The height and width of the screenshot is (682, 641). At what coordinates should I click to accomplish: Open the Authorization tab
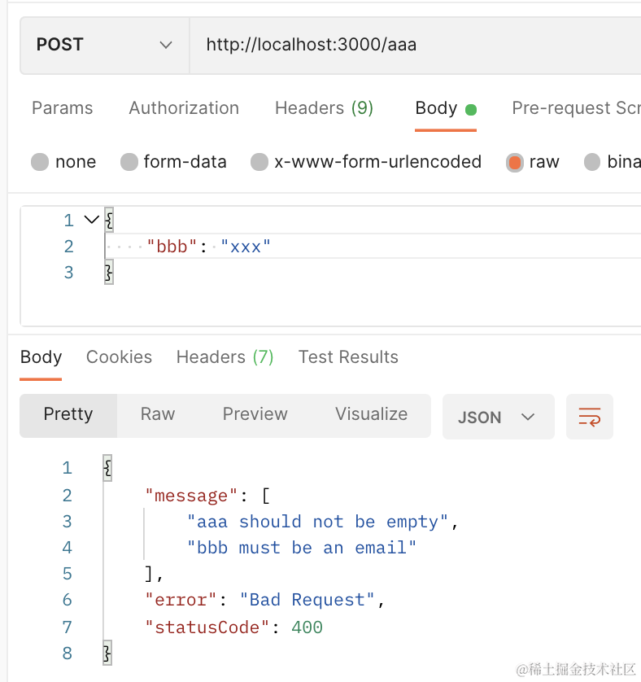(x=184, y=108)
